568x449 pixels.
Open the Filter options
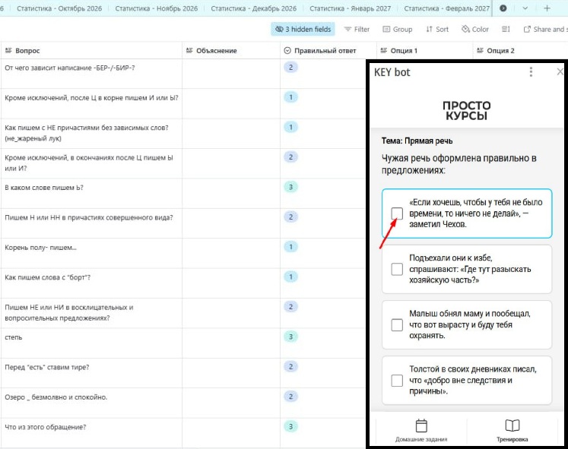(x=357, y=30)
